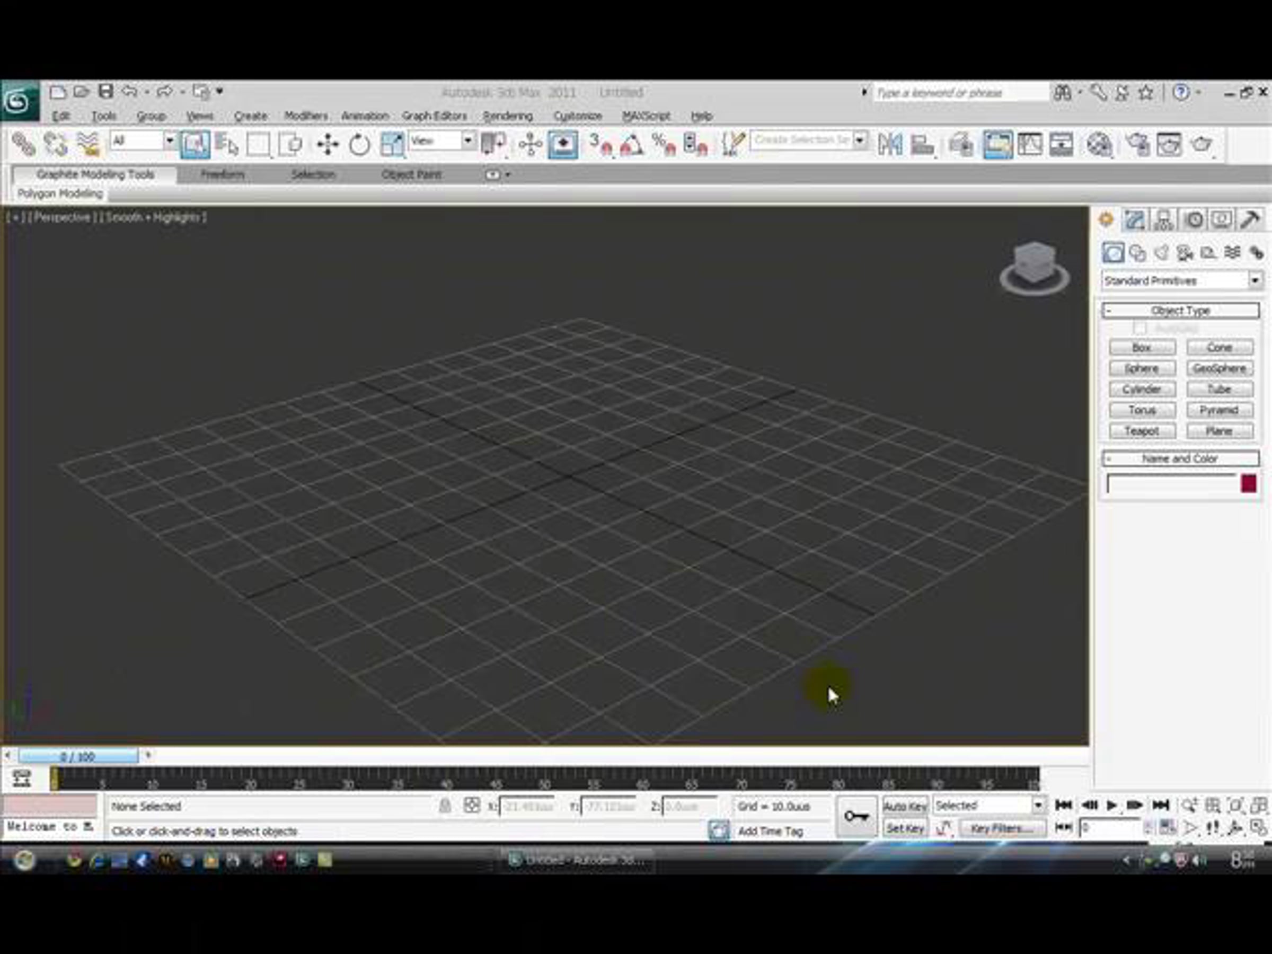
Task: Collapse the Object Type rollout
Action: coord(1180,311)
